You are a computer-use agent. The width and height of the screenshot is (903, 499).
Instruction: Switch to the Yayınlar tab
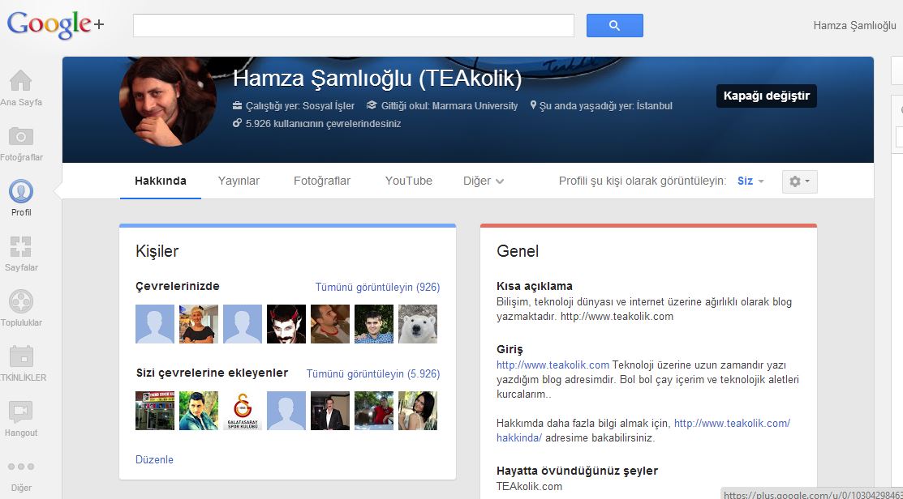click(239, 181)
